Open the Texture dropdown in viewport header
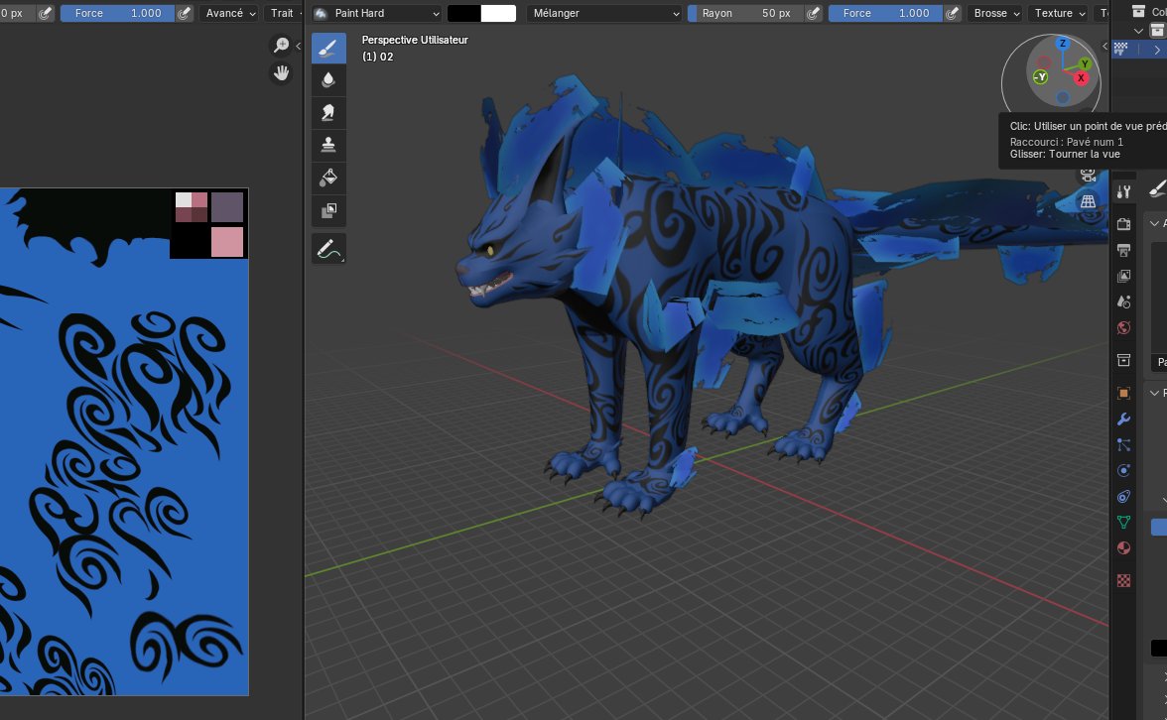 tap(1058, 14)
